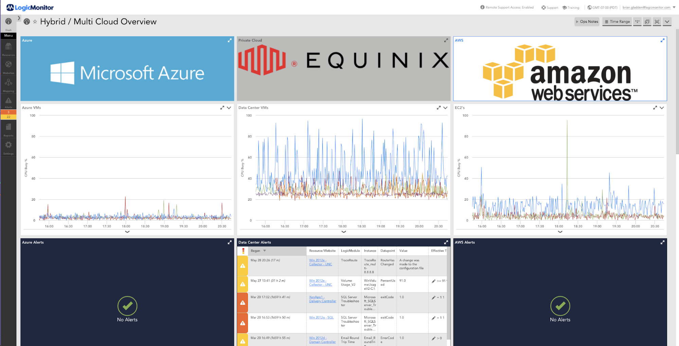The height and width of the screenshot is (346, 679).
Task: Sort by Resource/Website column header
Action: [x=322, y=251]
